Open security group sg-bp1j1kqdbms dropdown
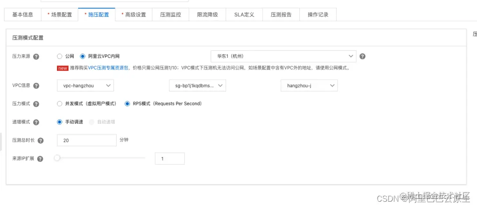This screenshot has height=207, width=477. [x=197, y=86]
